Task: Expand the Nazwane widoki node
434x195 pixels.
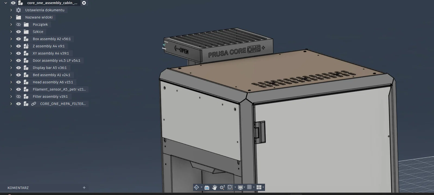Action: pyautogui.click(x=11, y=17)
